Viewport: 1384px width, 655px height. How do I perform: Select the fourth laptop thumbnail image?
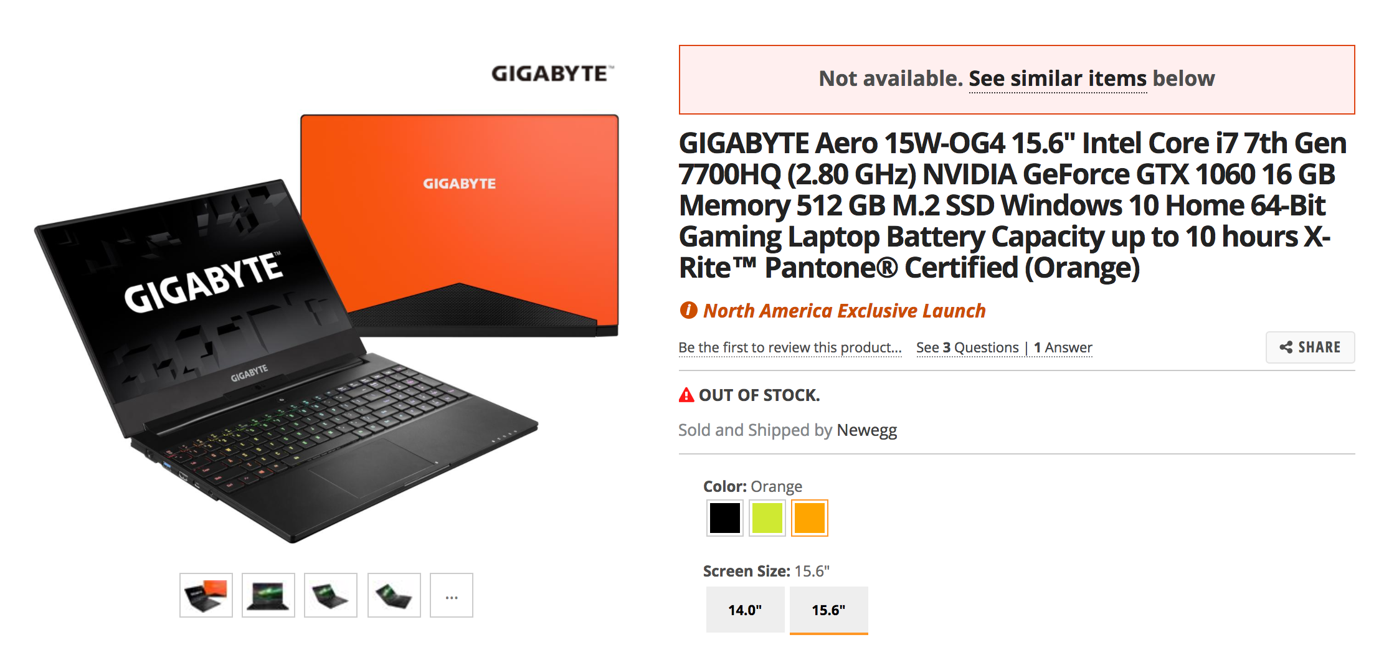(x=394, y=595)
